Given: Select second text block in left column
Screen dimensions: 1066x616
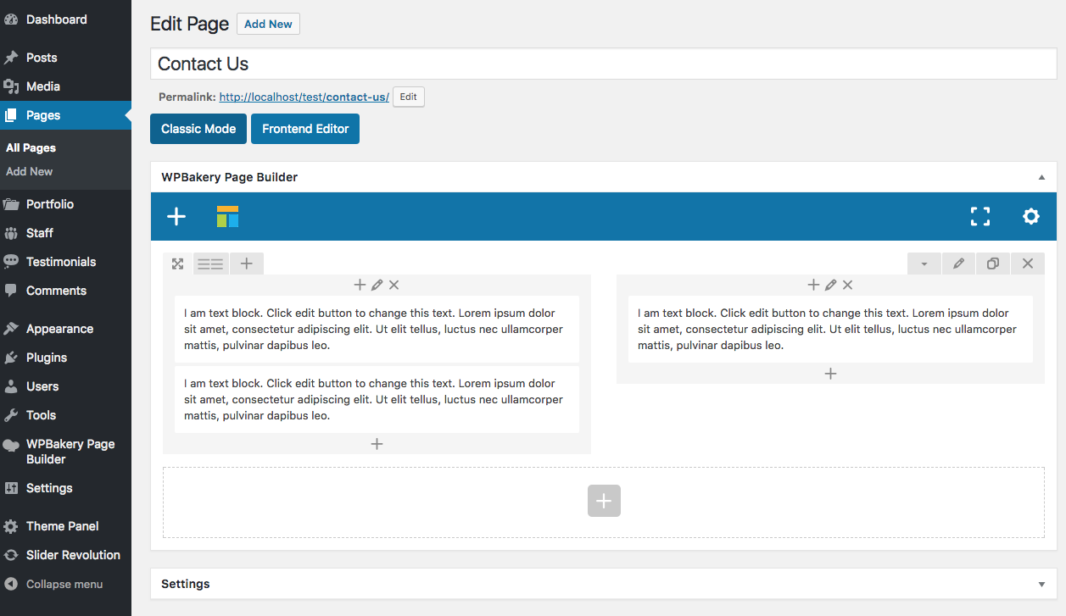Looking at the screenshot, I should 377,400.
